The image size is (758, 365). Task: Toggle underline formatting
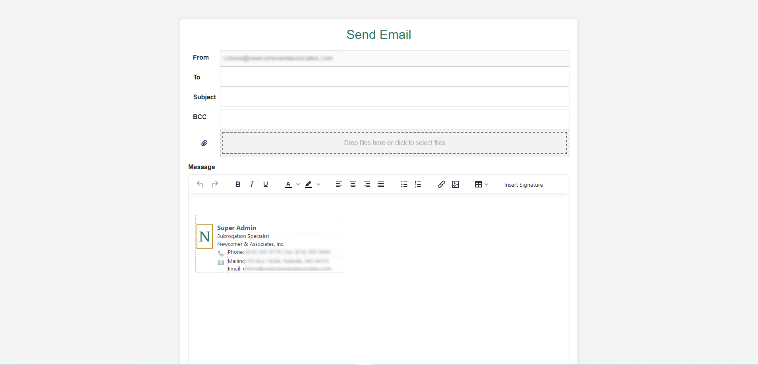pyautogui.click(x=266, y=184)
